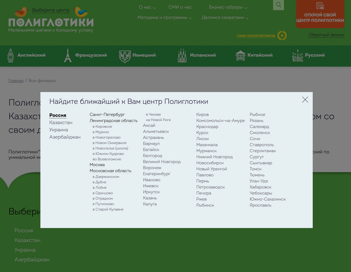Click Украина in the page footer list
Screen dimensions: 351x272
point(25,250)
